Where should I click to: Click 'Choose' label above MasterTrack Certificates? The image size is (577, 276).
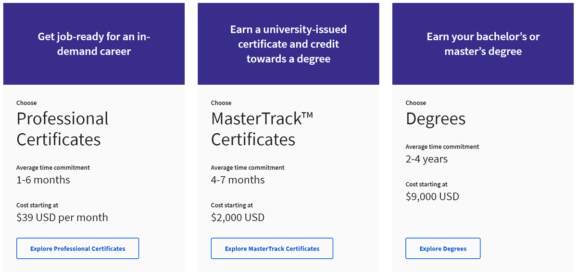click(x=221, y=103)
